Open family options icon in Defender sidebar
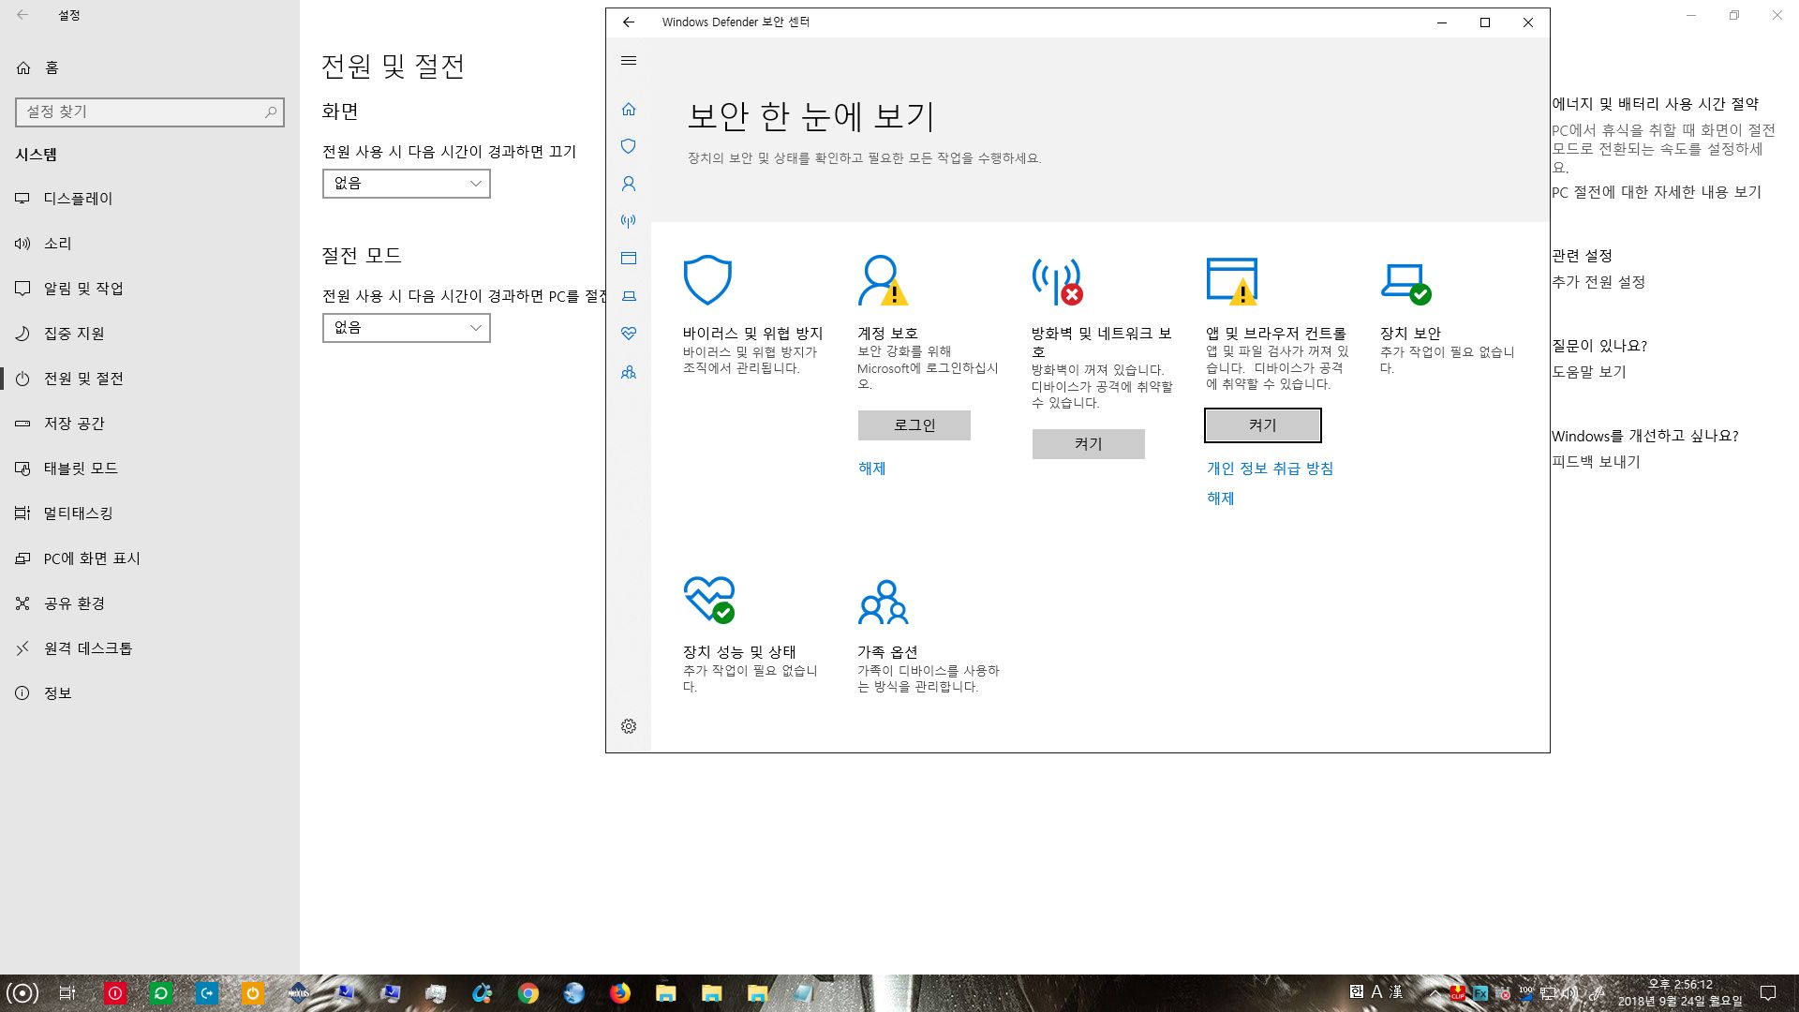 click(x=629, y=372)
